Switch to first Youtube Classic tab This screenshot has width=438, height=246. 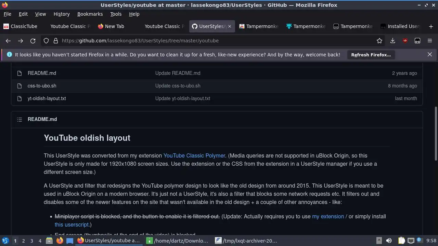point(70,26)
